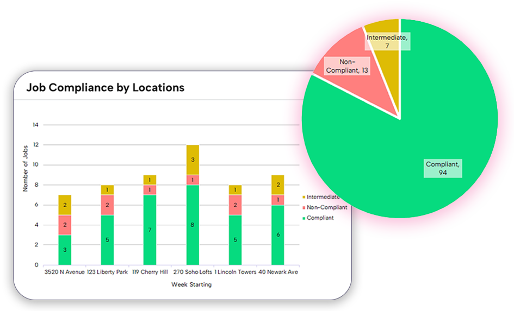Select the 'Intermediate, 7' pie label

(387, 42)
